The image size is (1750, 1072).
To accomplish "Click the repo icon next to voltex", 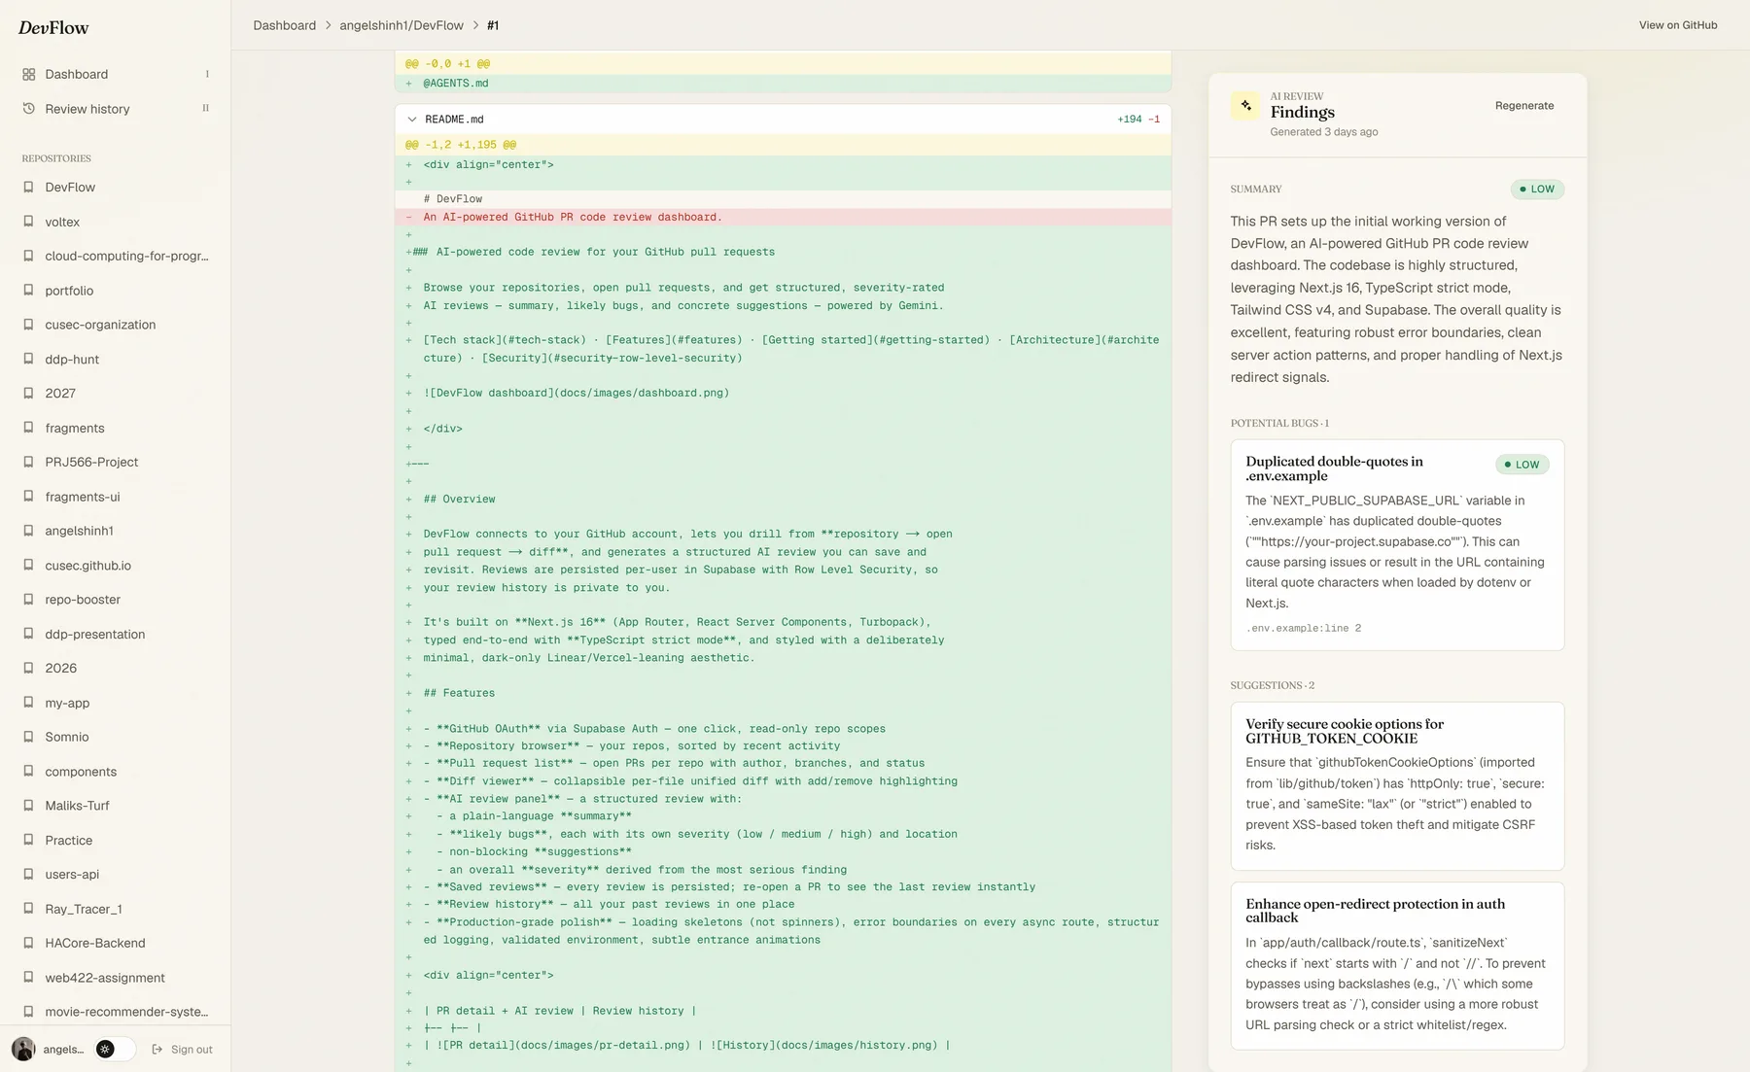I will pyautogui.click(x=29, y=222).
